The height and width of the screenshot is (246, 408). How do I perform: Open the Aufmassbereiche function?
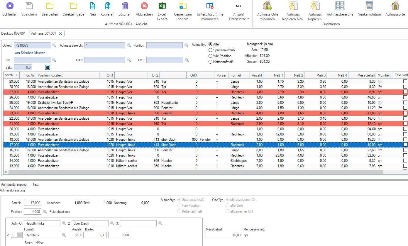340,6
